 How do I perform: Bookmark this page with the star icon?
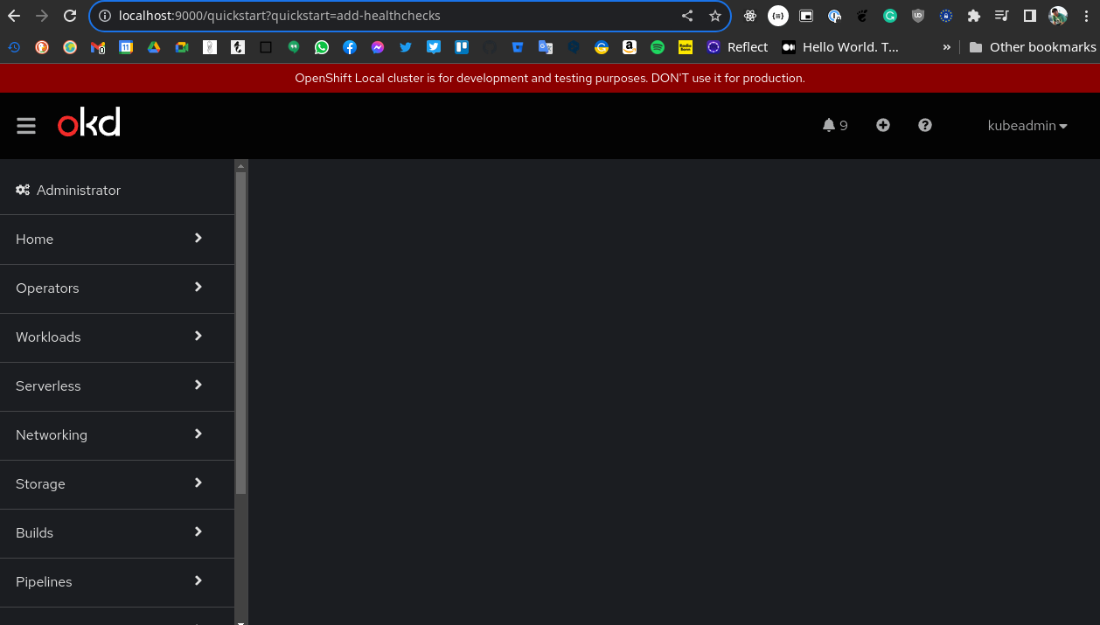pyautogui.click(x=715, y=16)
